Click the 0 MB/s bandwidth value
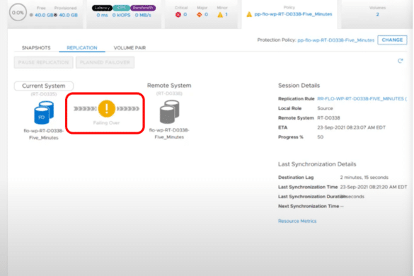This screenshot has height=276, width=414. [143, 16]
